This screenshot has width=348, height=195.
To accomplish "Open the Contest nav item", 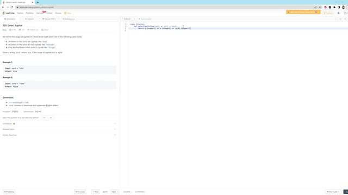I will click(49, 13).
